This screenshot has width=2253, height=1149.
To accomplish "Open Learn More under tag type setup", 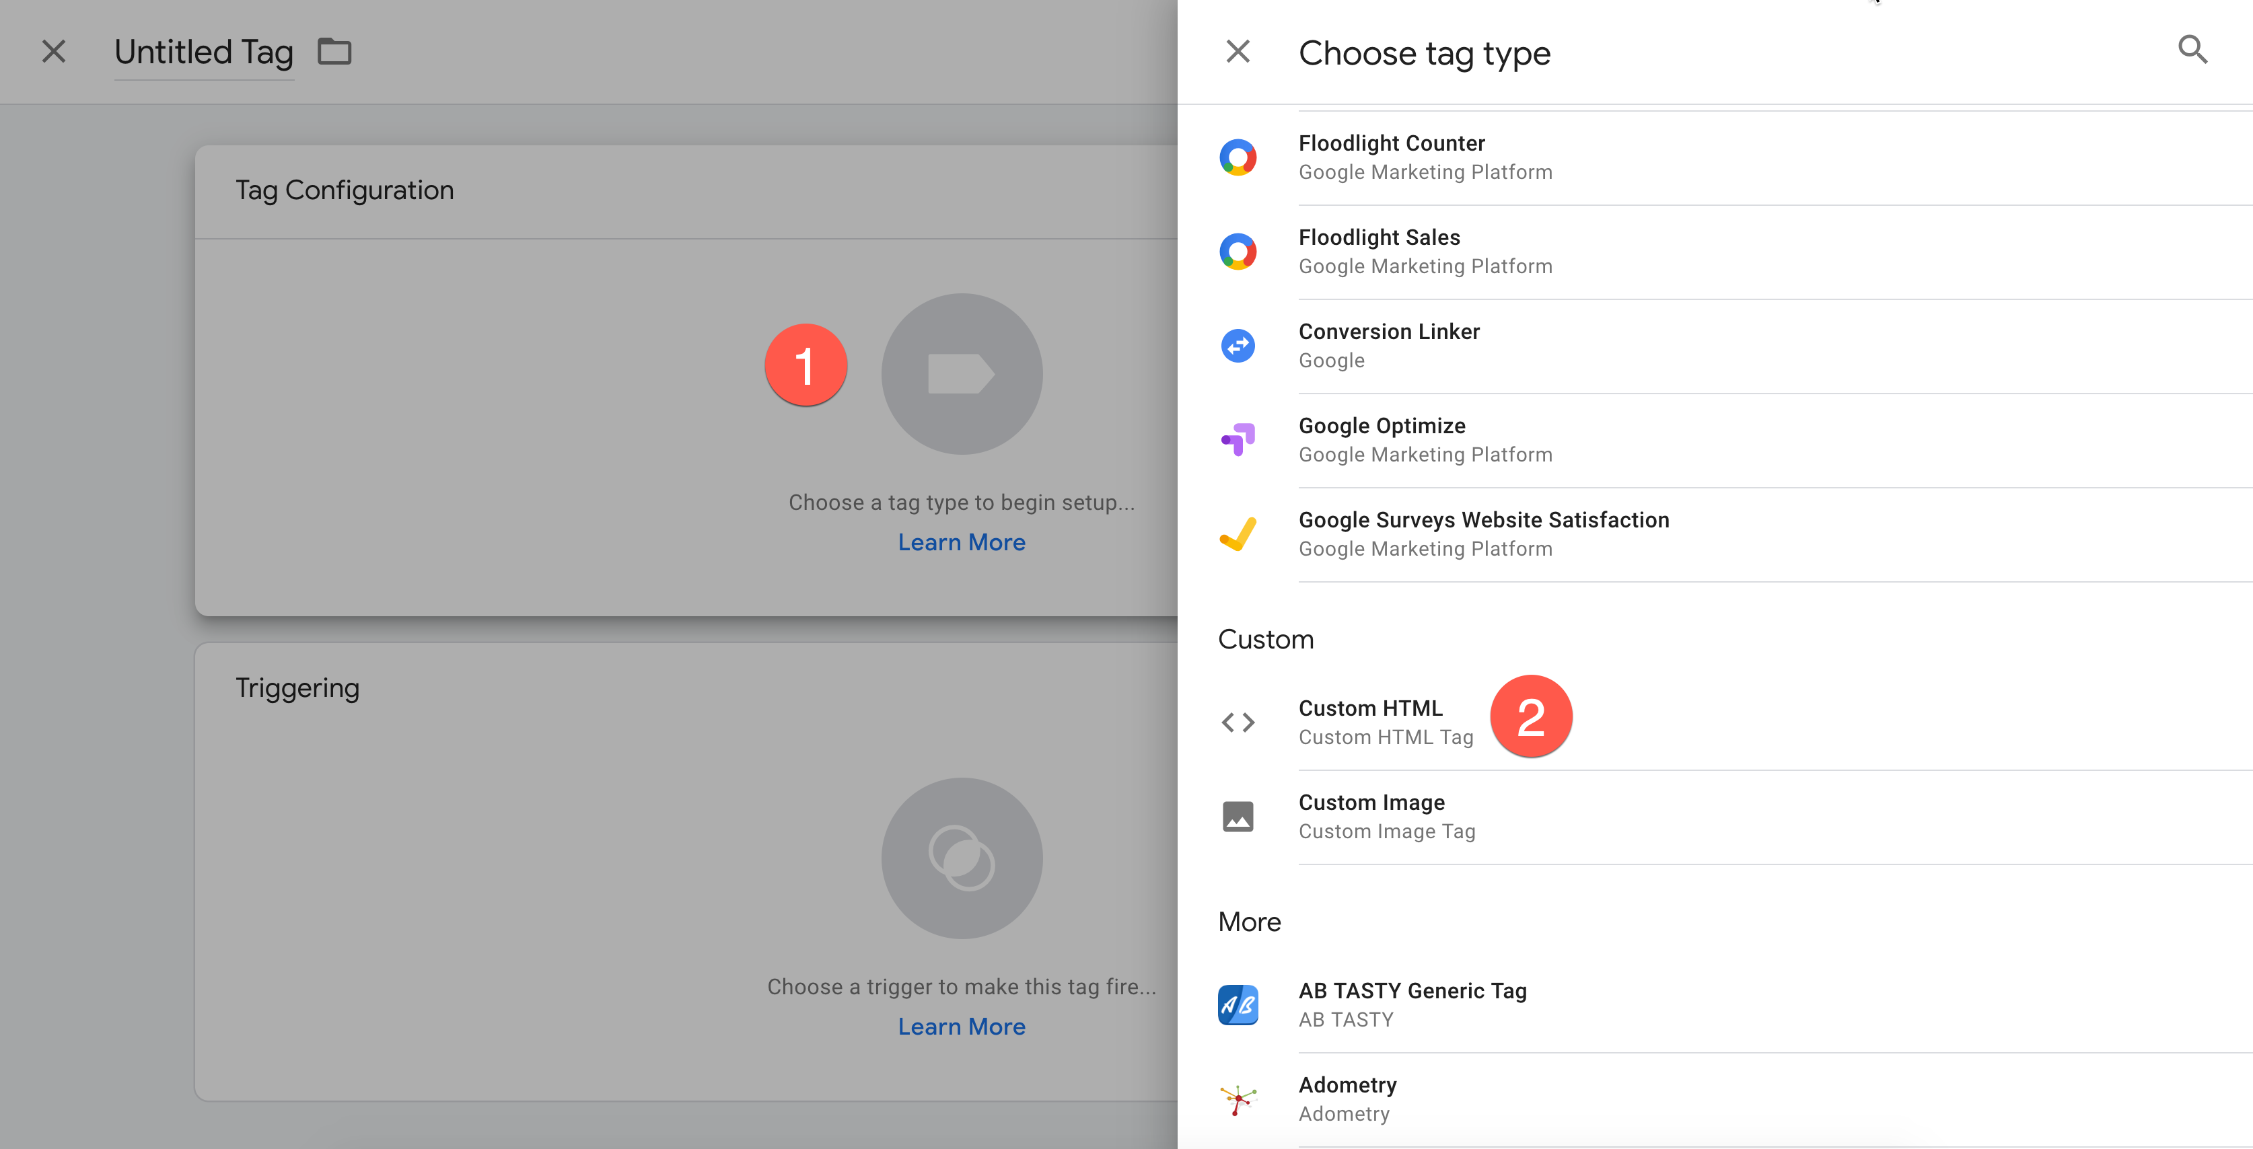I will [x=961, y=542].
